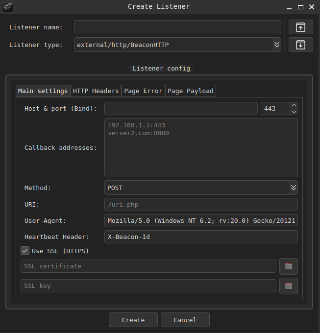Browse for SSL certificate via folder icon
Screen dimensions: 320x333
(x=289, y=266)
